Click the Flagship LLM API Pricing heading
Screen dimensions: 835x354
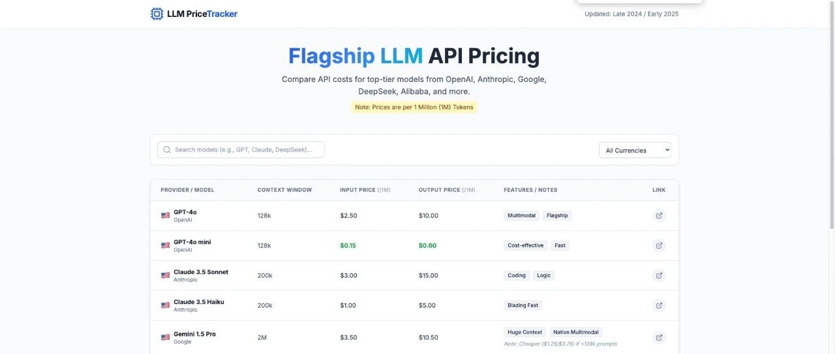414,56
